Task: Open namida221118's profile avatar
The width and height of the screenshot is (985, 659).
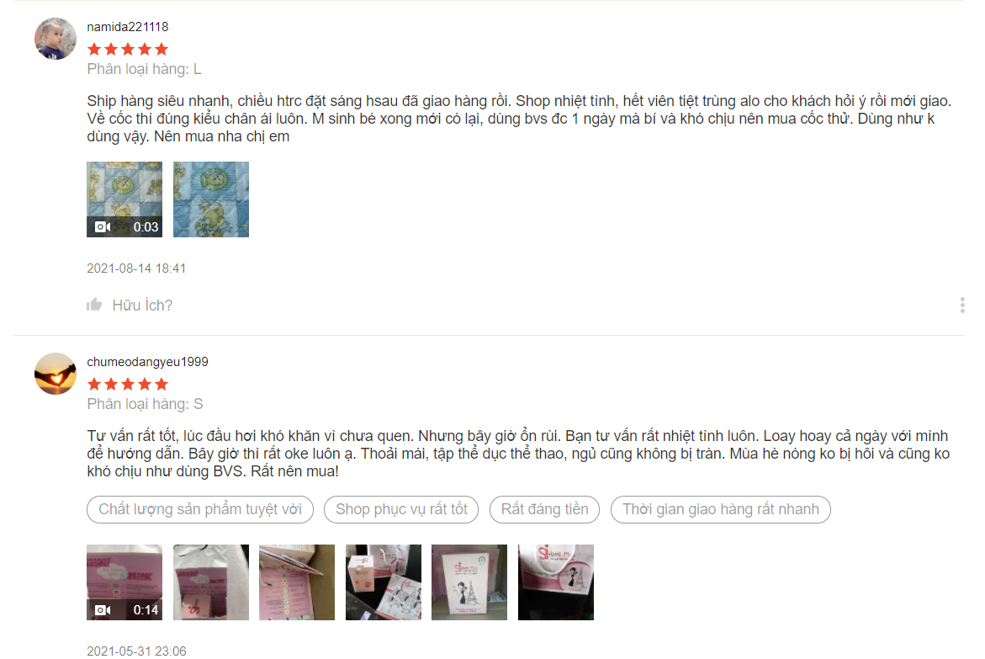Action: pos(56,39)
